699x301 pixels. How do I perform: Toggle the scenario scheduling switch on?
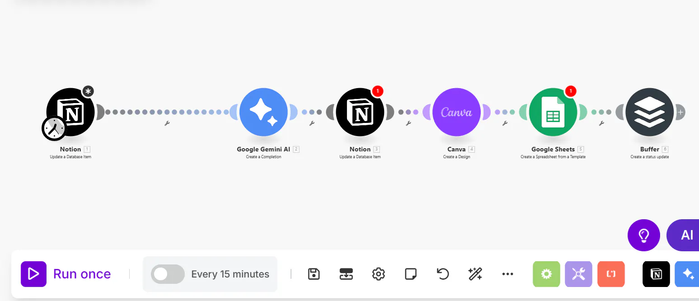tap(168, 274)
